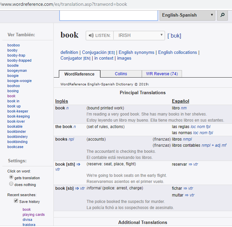Select 'gets translation' radio button
232x227 pixels.
[11, 177]
